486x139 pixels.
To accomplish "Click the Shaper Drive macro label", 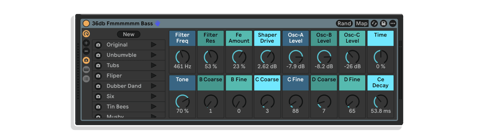I will pyautogui.click(x=267, y=38).
